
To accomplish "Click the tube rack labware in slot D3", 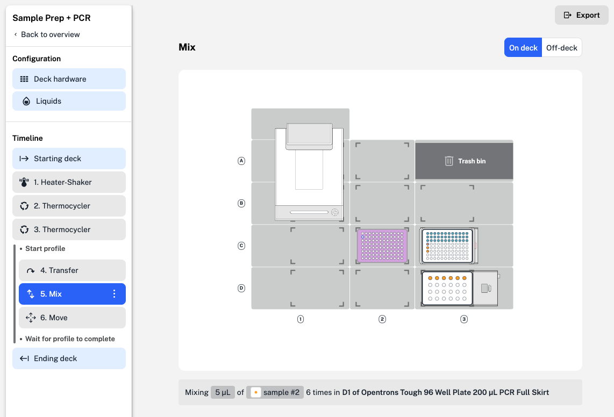I will (x=447, y=288).
